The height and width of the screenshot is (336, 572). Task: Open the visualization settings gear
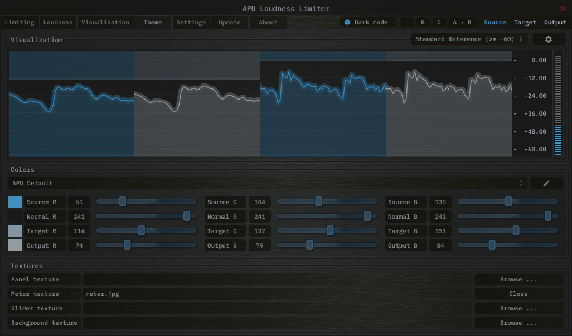tap(548, 39)
